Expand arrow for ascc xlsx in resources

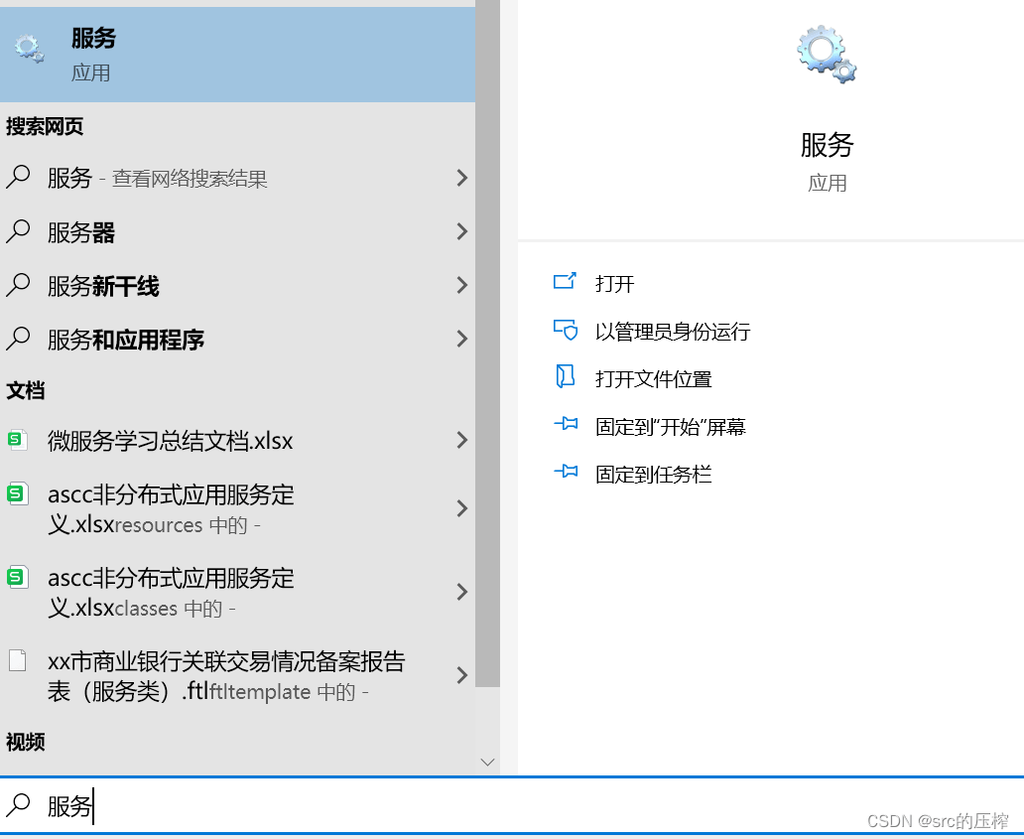(x=461, y=508)
